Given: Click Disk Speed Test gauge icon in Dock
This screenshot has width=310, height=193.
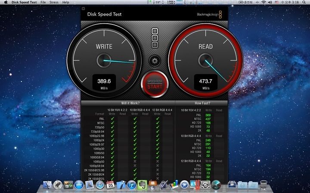Looking at the screenshot, I should pos(216,185).
